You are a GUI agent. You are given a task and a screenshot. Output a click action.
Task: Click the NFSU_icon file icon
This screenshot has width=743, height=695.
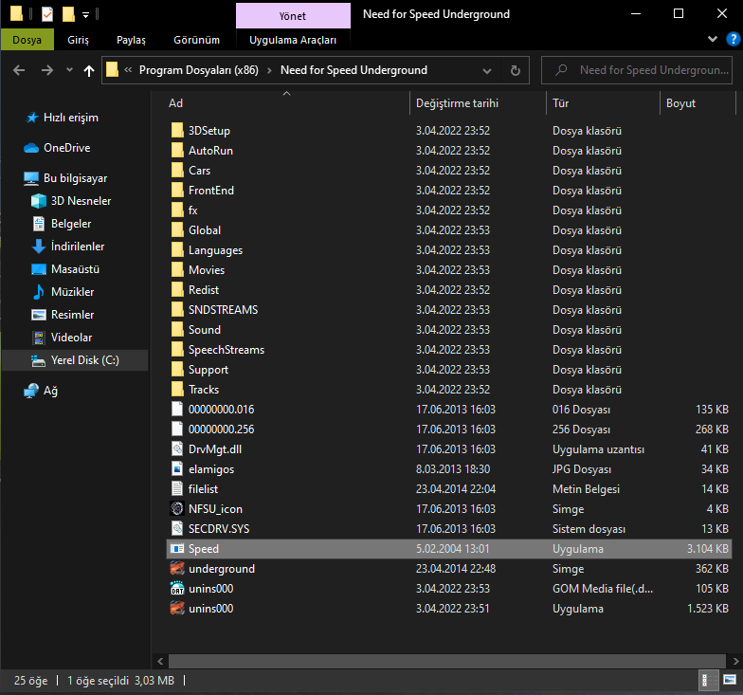click(177, 508)
